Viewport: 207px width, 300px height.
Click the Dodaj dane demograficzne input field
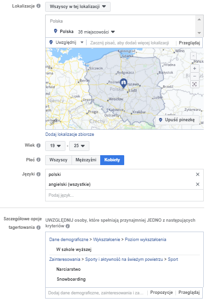(x=96, y=293)
